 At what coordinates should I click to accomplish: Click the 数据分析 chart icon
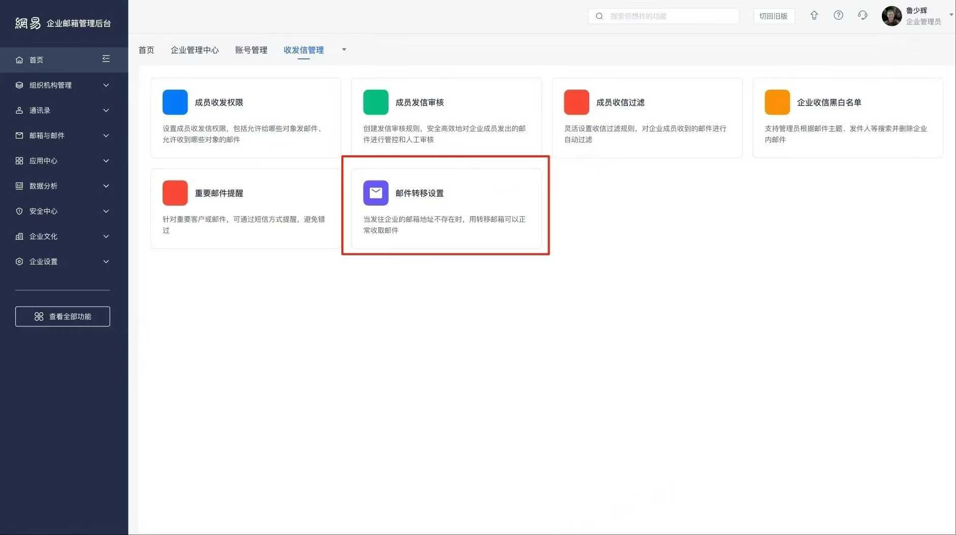click(19, 186)
